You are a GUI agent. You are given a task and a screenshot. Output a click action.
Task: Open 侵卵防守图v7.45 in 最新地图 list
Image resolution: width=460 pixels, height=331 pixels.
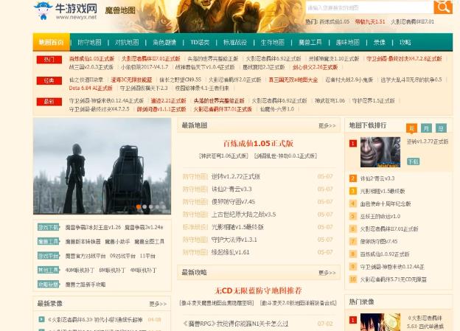(x=234, y=201)
